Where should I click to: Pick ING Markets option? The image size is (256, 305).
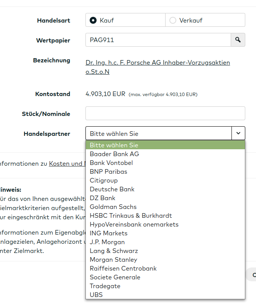click(165, 233)
